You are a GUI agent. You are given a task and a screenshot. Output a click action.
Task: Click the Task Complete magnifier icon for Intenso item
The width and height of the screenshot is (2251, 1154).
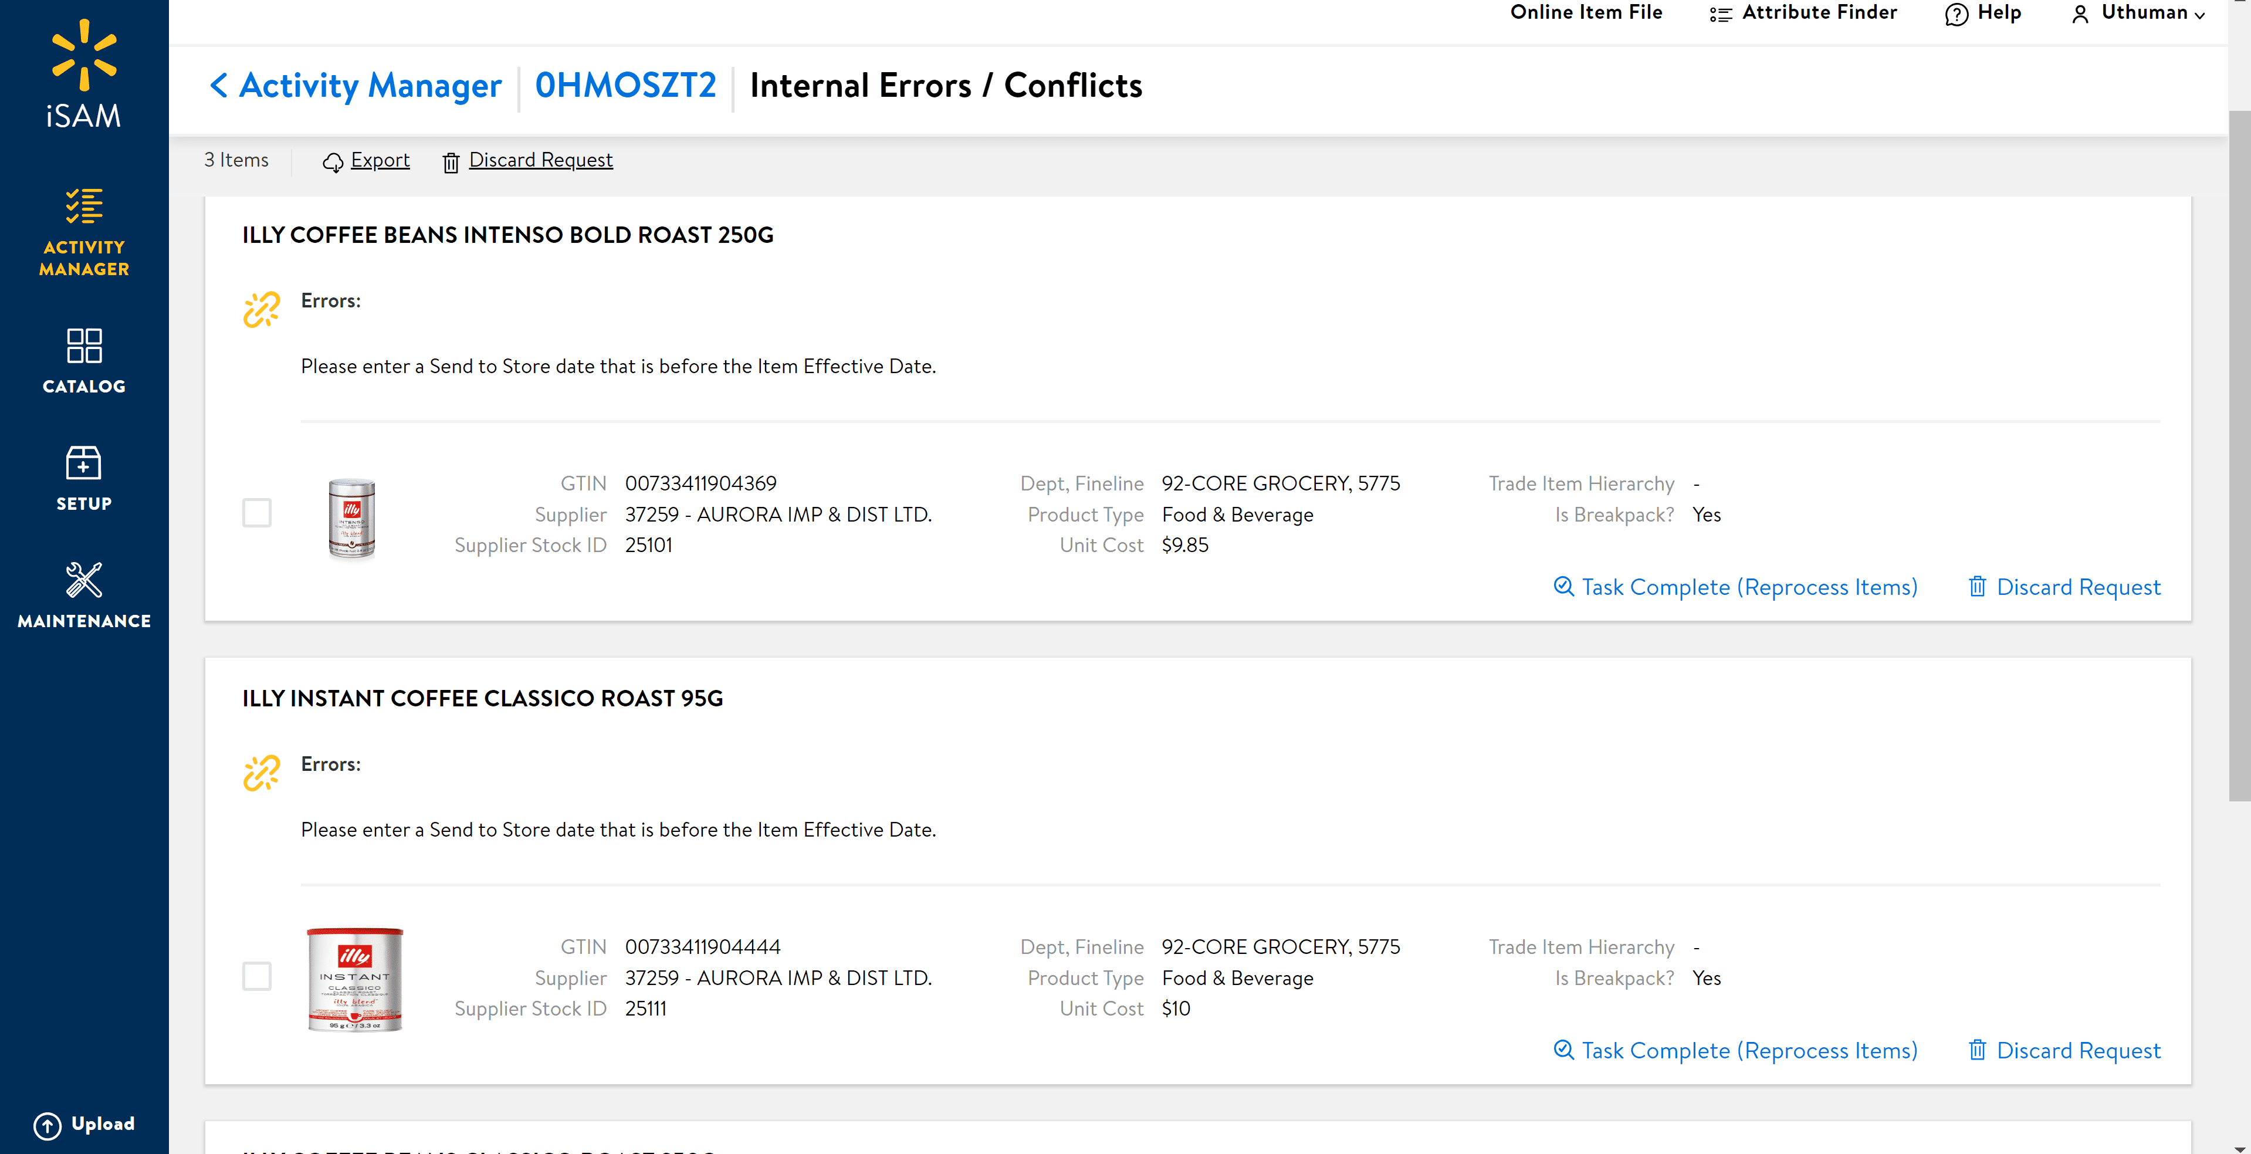1563,586
